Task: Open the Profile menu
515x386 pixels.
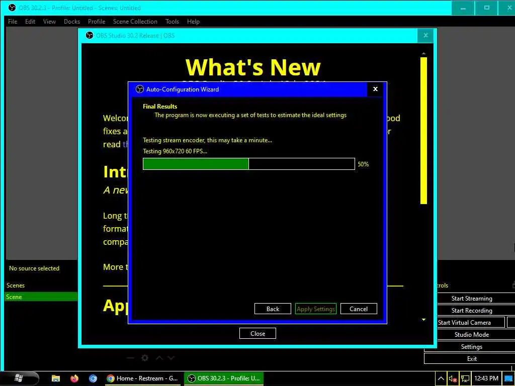Action: [96, 21]
